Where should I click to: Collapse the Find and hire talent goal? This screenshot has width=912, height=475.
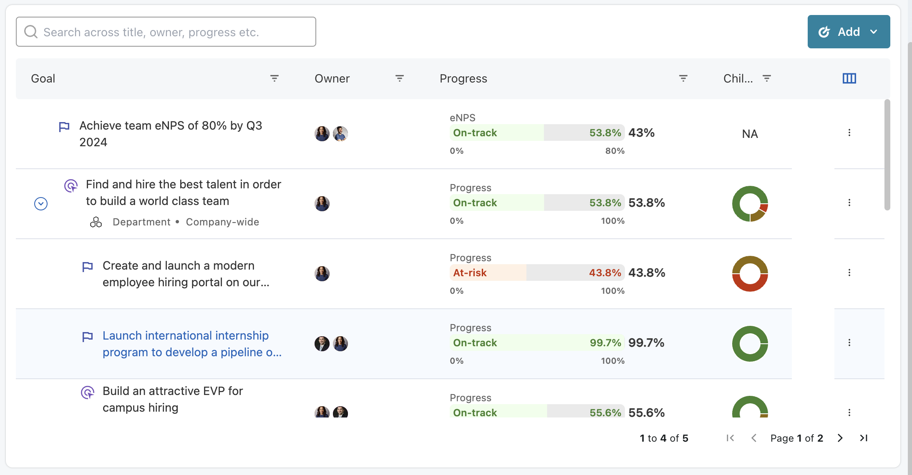coord(41,204)
